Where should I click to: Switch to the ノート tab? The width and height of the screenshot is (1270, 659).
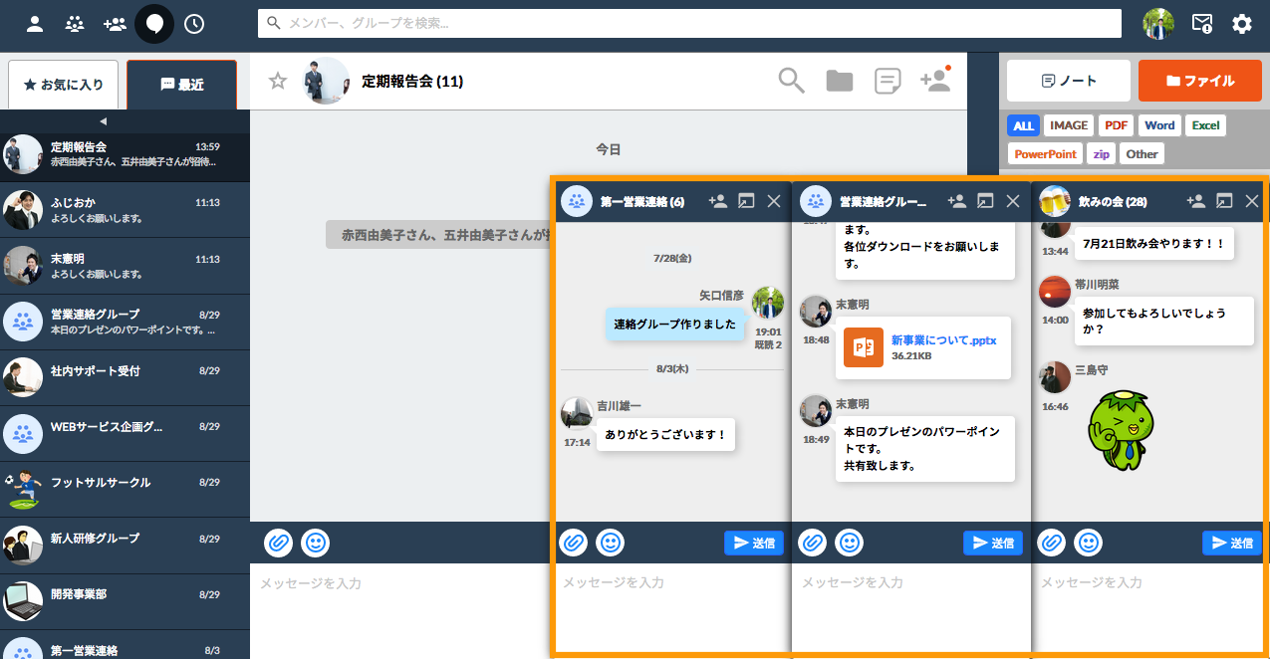pyautogui.click(x=1069, y=81)
